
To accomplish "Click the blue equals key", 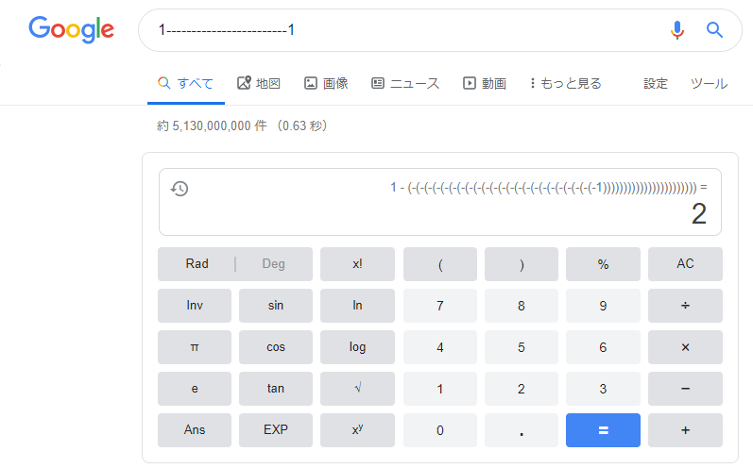I will [603, 430].
